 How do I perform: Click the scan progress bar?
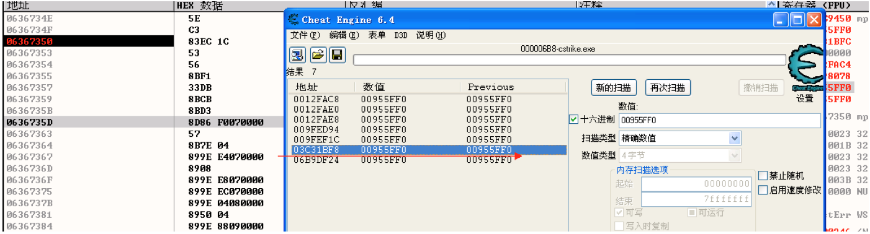[569, 60]
